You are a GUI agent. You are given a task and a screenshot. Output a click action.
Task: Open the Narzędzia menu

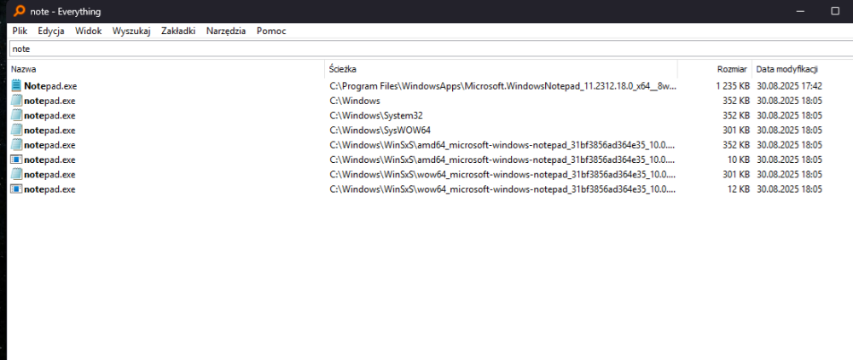(x=226, y=31)
